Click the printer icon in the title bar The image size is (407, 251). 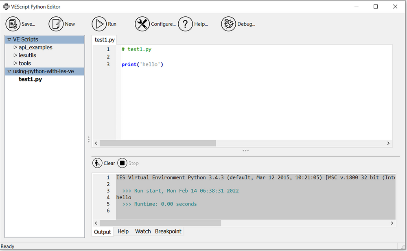coord(6,7)
